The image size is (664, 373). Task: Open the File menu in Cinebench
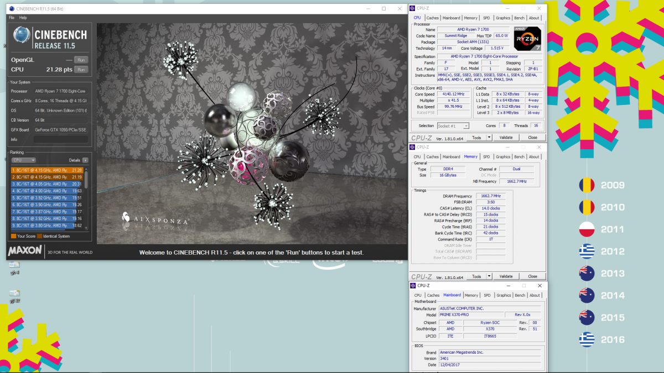[12, 18]
